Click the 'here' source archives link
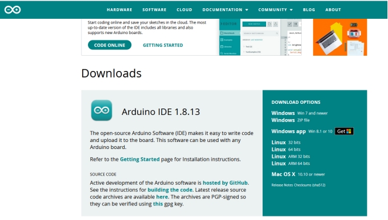This screenshot has height=220, width=388. point(162,197)
